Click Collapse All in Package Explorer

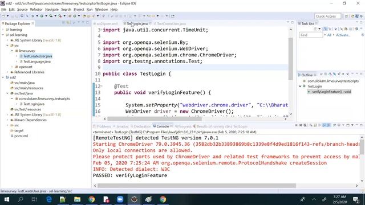click(63, 23)
